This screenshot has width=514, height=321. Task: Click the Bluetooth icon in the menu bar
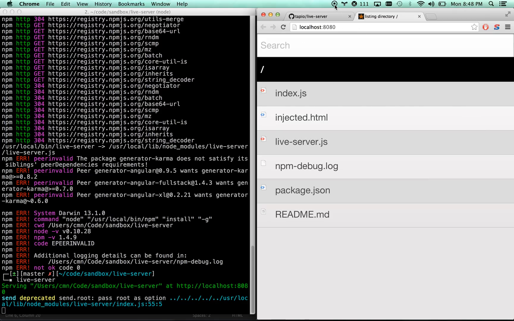coord(410,4)
